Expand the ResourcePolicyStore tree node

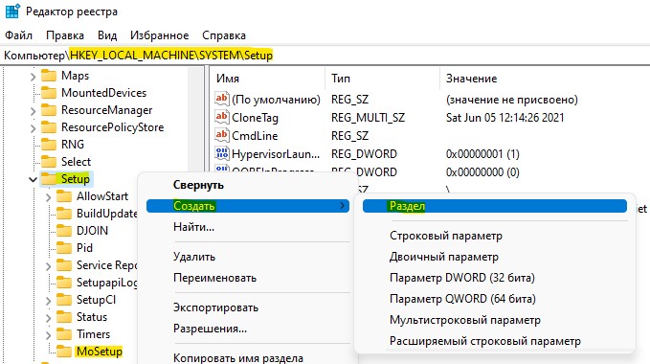pos(34,128)
